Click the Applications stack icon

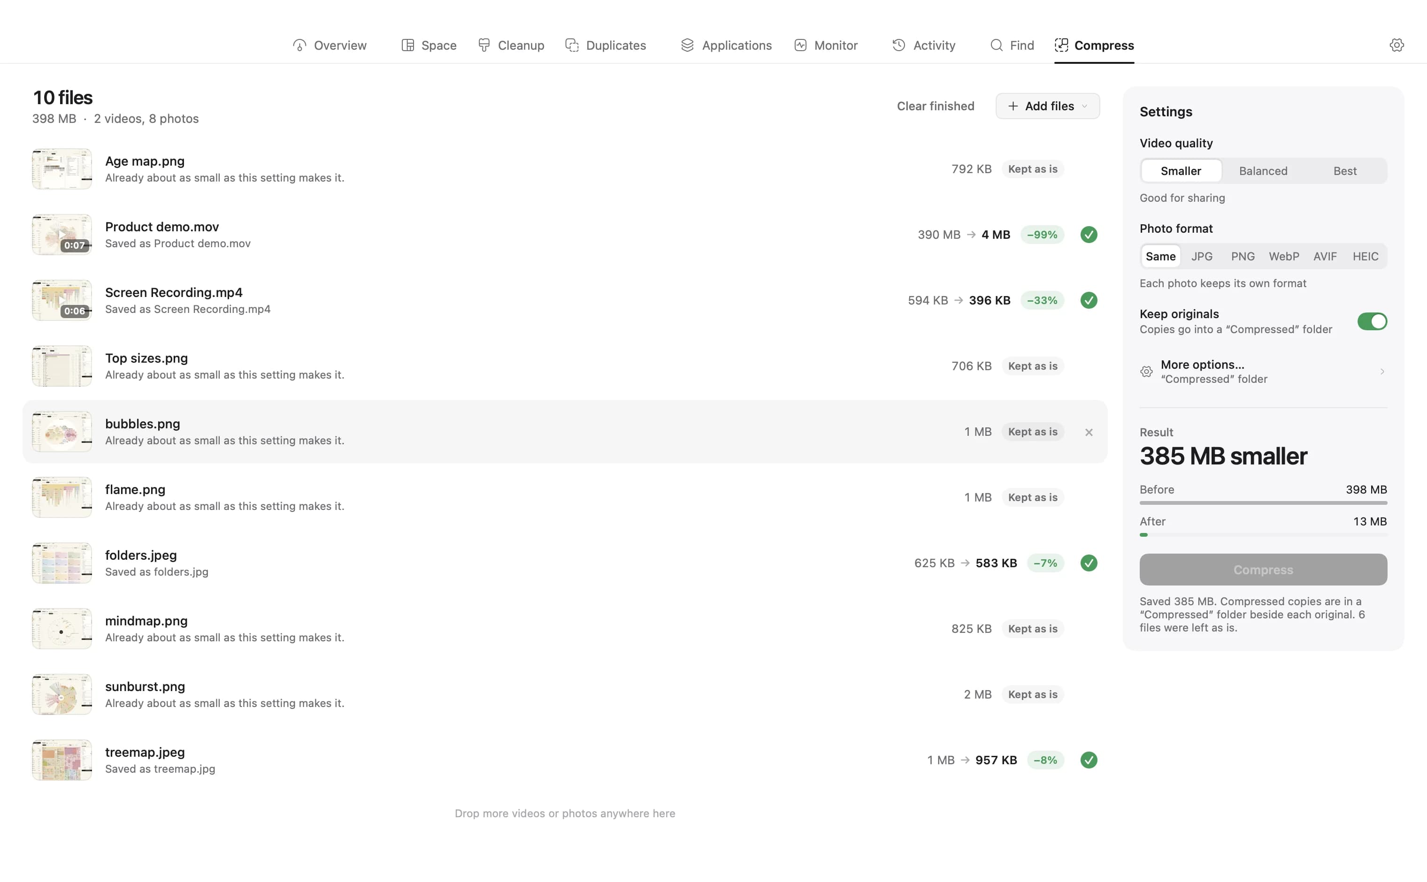687,45
